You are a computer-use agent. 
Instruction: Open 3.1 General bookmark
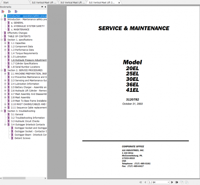point(17,114)
